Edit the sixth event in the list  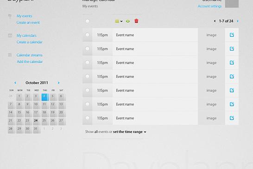pos(232,104)
